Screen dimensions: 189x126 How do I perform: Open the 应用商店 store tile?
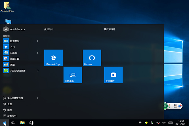[x=113, y=75]
